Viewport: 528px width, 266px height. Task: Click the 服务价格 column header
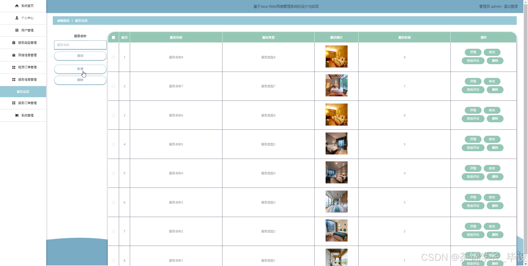click(x=404, y=37)
